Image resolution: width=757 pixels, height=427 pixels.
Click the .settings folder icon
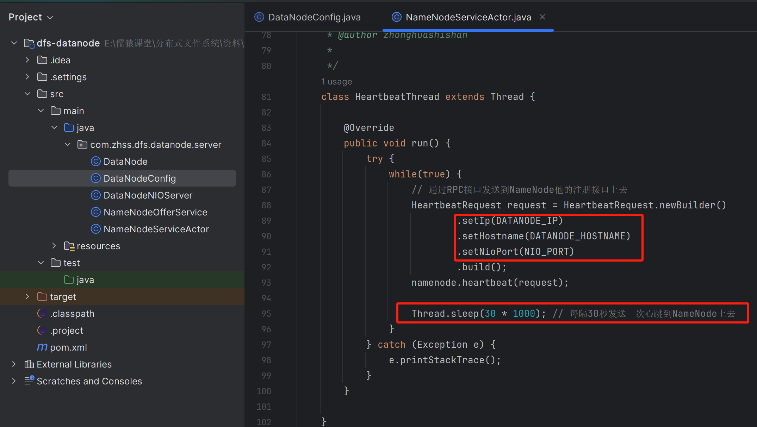coord(42,77)
